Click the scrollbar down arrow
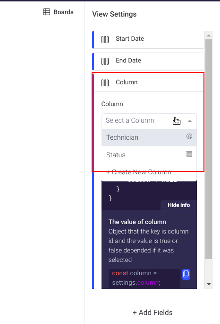Screen dimensions: 220x324 click(209, 284)
